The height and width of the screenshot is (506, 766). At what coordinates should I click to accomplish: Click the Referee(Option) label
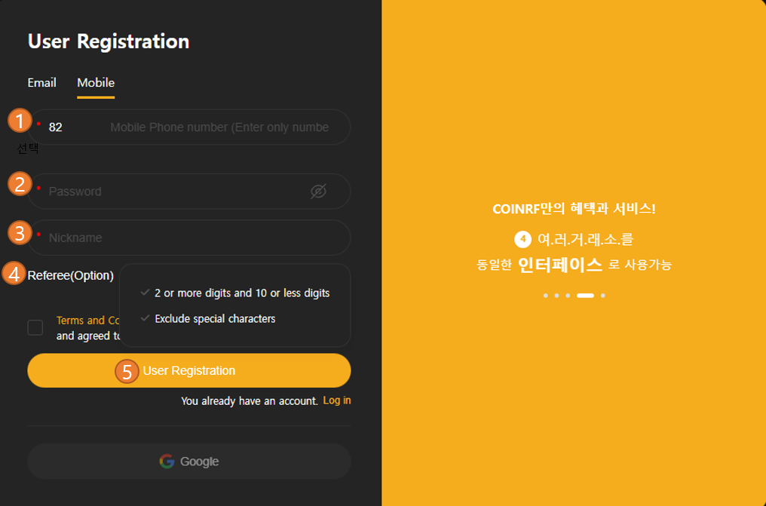point(71,276)
